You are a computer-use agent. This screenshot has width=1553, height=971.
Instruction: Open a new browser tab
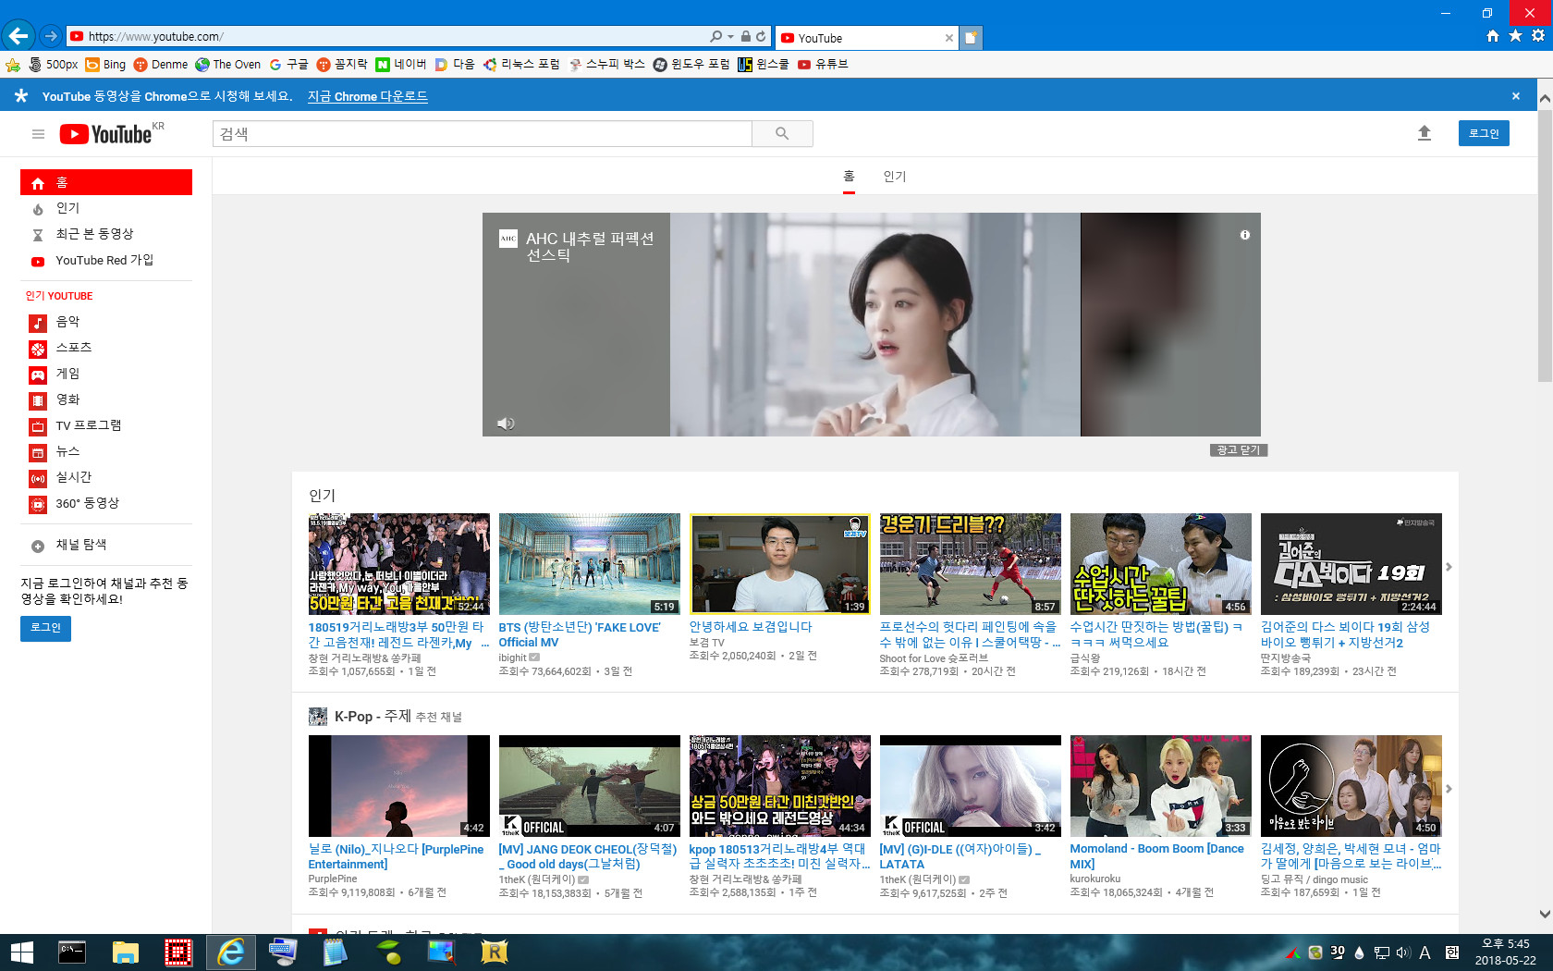971,38
